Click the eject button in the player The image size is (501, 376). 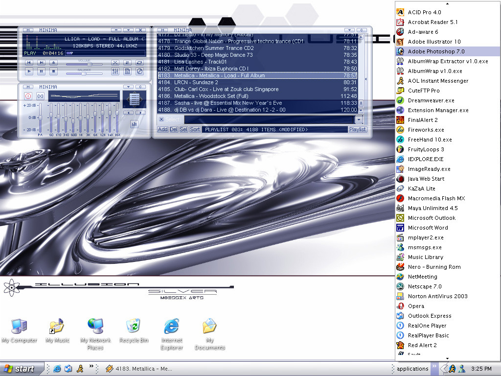[x=54, y=63]
